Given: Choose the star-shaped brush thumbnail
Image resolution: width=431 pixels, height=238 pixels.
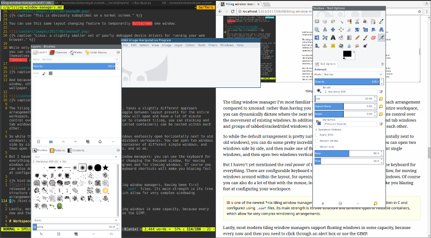Looking at the screenshot, I should 106,167.
